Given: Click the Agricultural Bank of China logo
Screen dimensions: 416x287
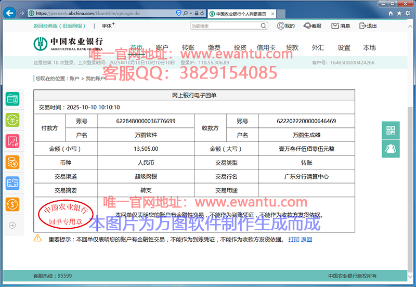Looking at the screenshot, I should pyautogui.click(x=68, y=44).
